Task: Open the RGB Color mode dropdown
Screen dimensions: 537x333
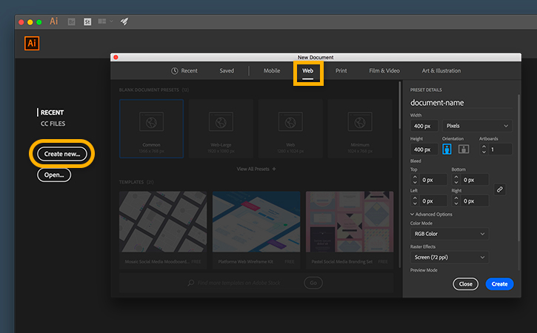Action: (x=449, y=234)
